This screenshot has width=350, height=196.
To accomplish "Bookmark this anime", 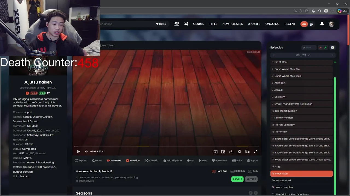I will click(219, 161).
